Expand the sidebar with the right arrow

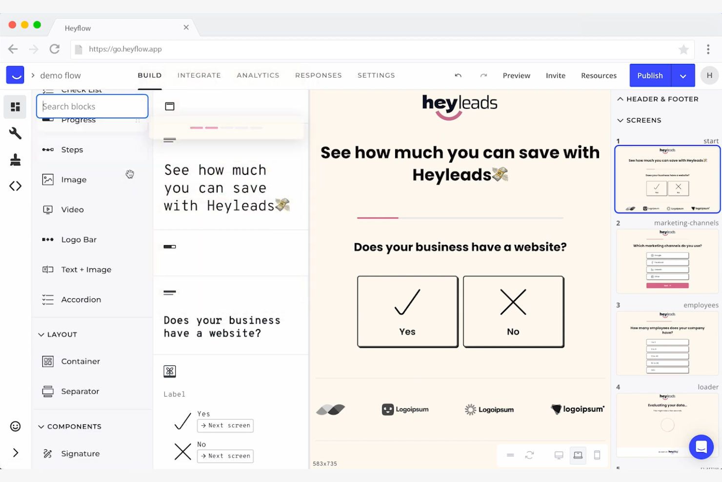pyautogui.click(x=16, y=453)
